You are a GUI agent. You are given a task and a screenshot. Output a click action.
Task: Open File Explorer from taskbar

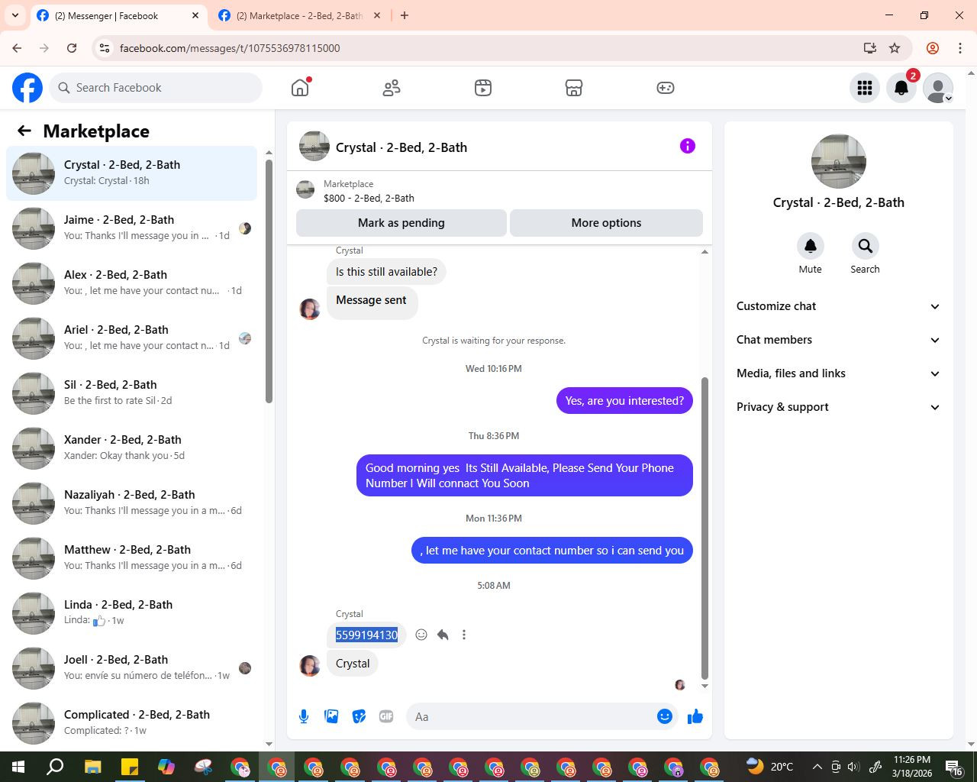coord(92,767)
